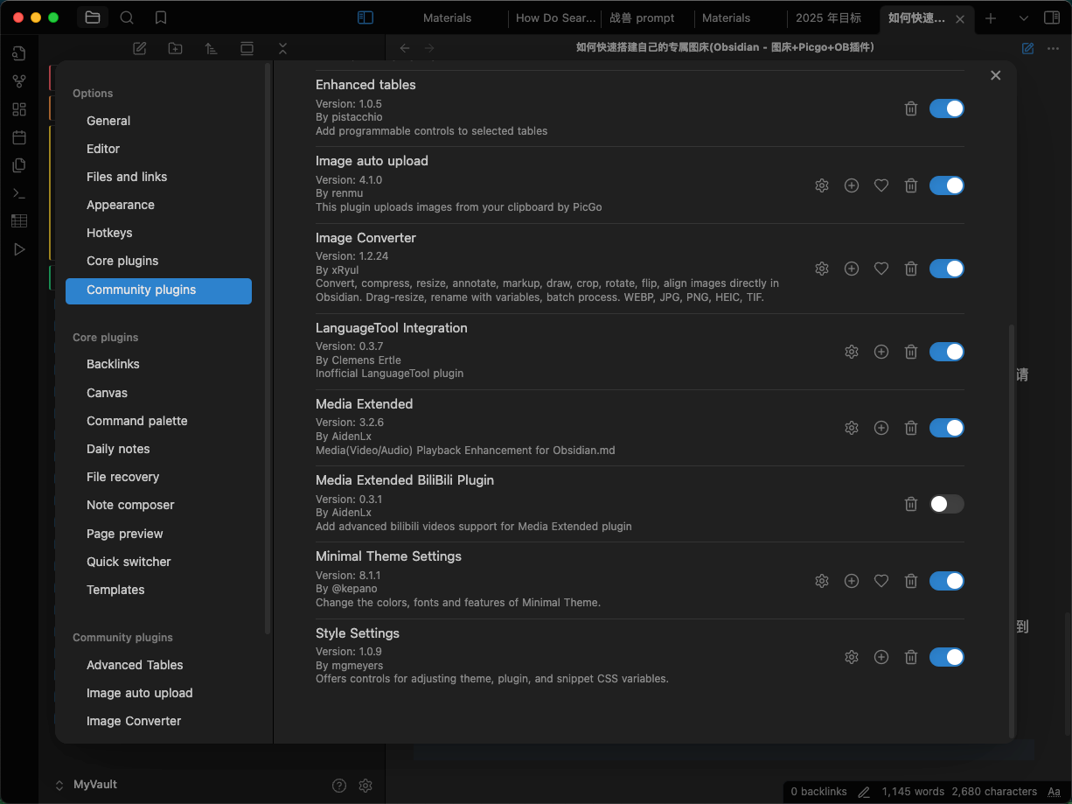
Task: Turn off the Enhanced tables plugin
Action: coord(946,108)
